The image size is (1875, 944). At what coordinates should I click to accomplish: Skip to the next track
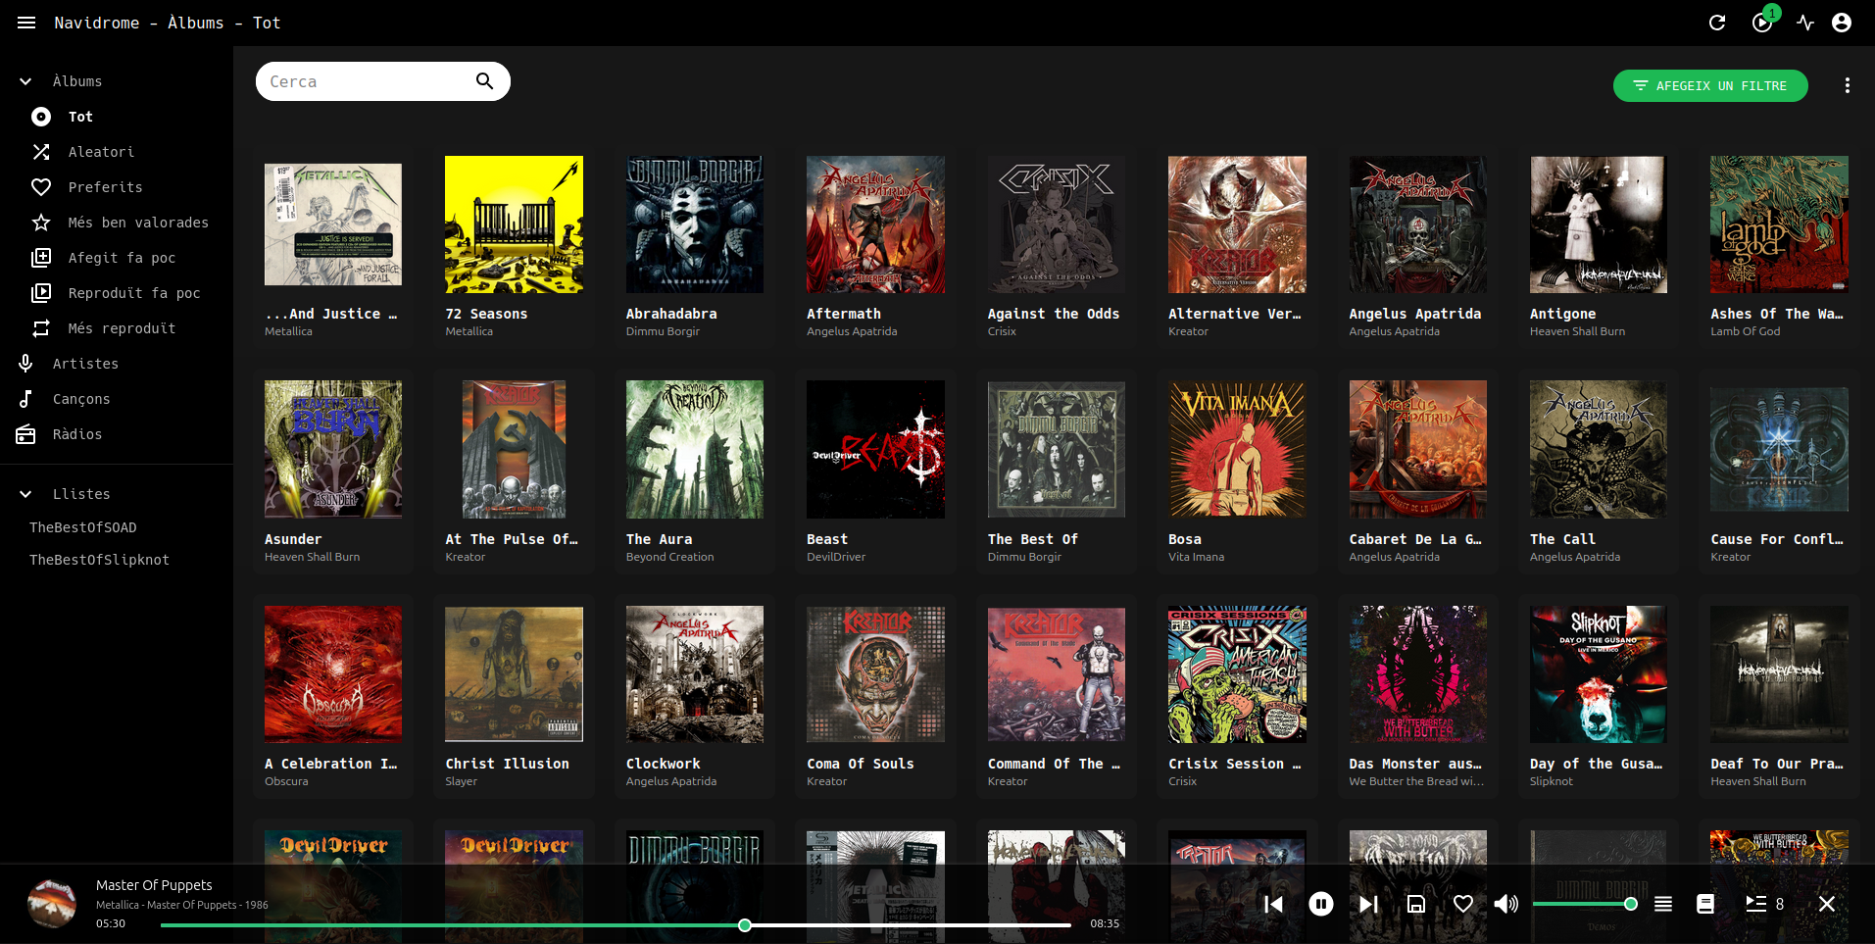[1368, 904]
